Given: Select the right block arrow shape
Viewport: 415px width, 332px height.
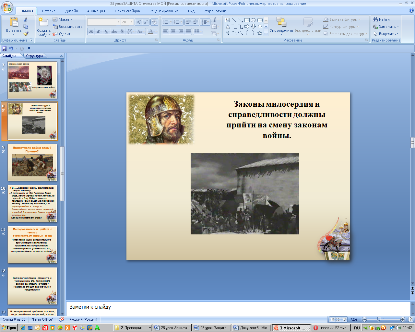Looking at the screenshot, I should coord(247,27).
